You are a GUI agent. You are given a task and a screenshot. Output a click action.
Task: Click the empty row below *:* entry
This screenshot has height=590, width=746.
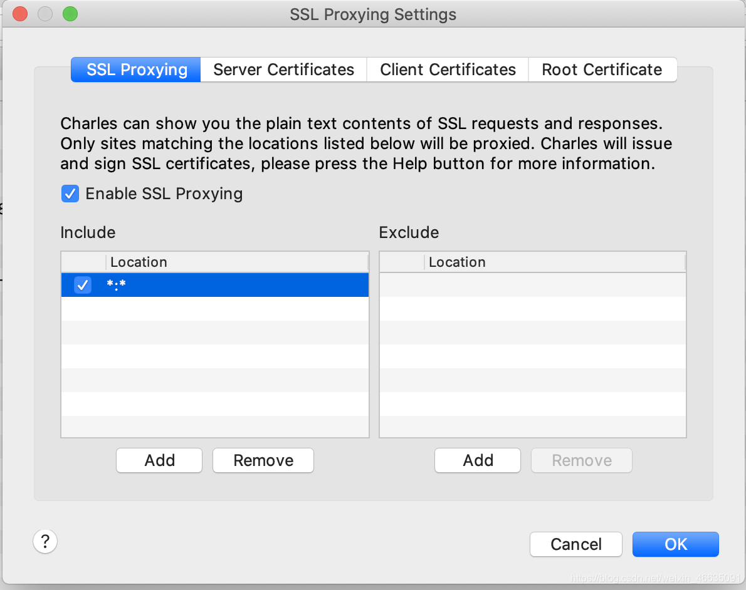[214, 309]
